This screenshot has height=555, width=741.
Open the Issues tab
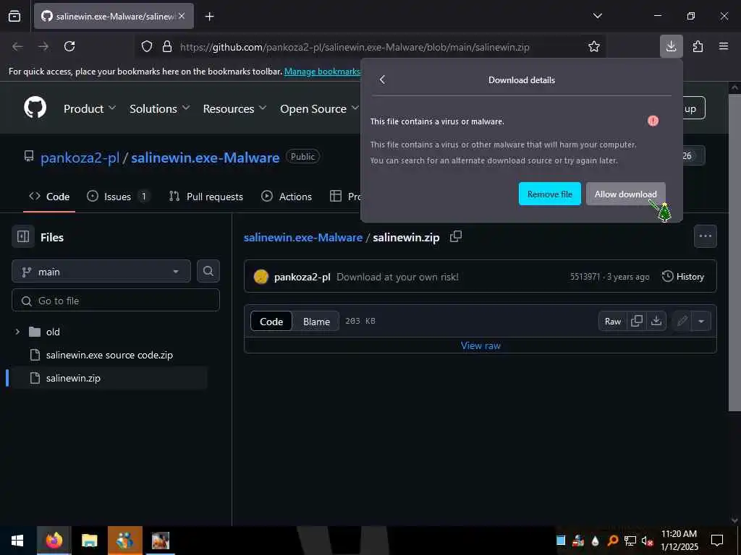(x=118, y=197)
